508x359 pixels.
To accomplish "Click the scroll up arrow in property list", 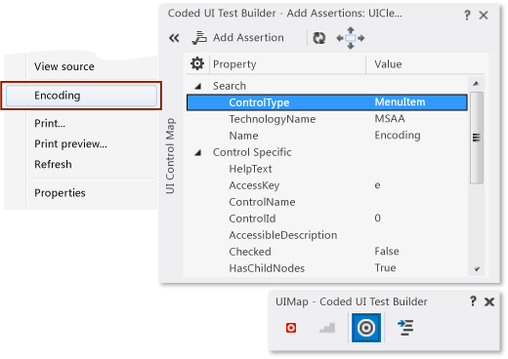I will point(476,84).
